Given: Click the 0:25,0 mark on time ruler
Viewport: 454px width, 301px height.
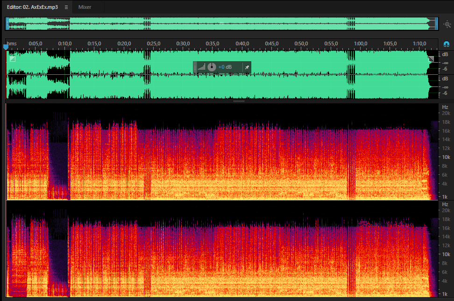Looking at the screenshot, I should click(154, 43).
